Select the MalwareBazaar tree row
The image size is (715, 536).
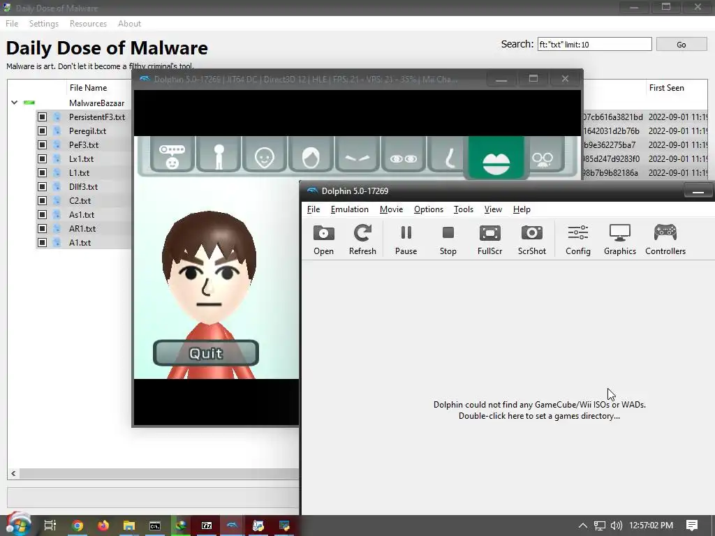(96, 103)
